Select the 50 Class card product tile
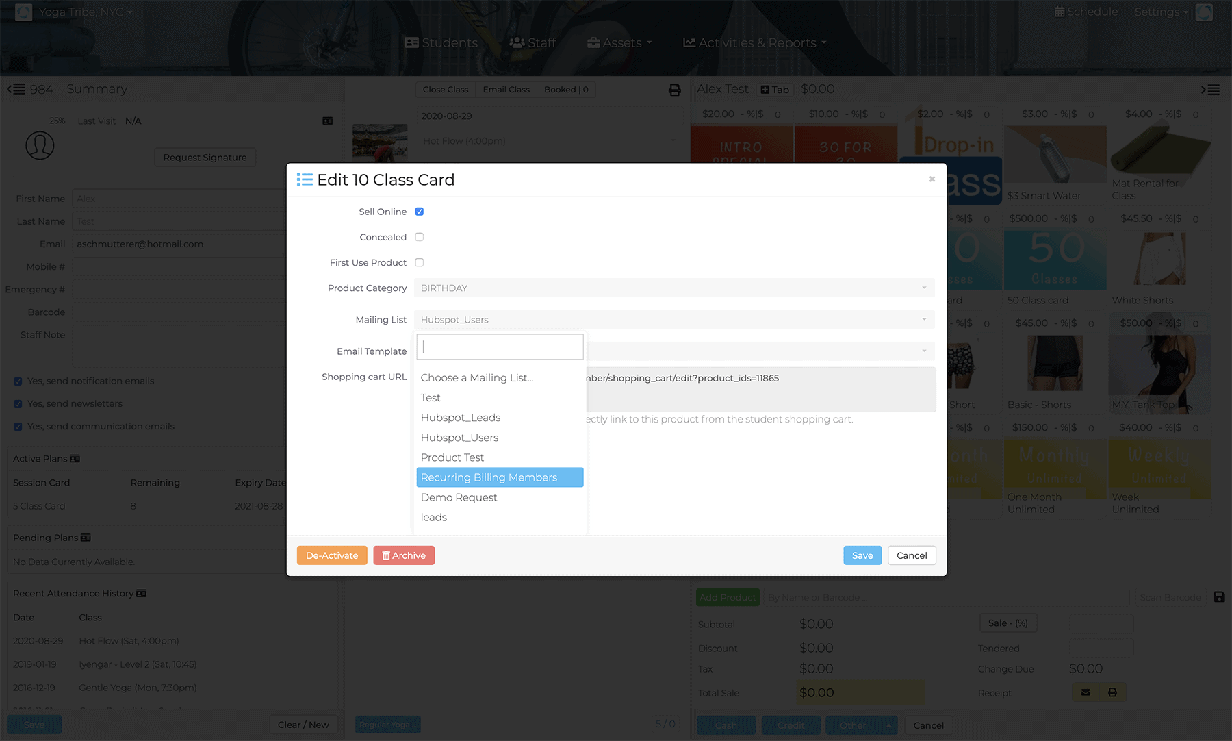The image size is (1232, 741). 1055,260
